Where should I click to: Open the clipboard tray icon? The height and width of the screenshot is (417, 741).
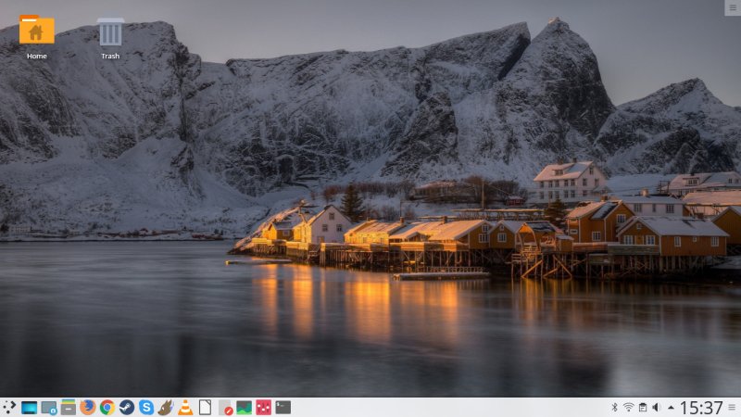pyautogui.click(x=642, y=407)
